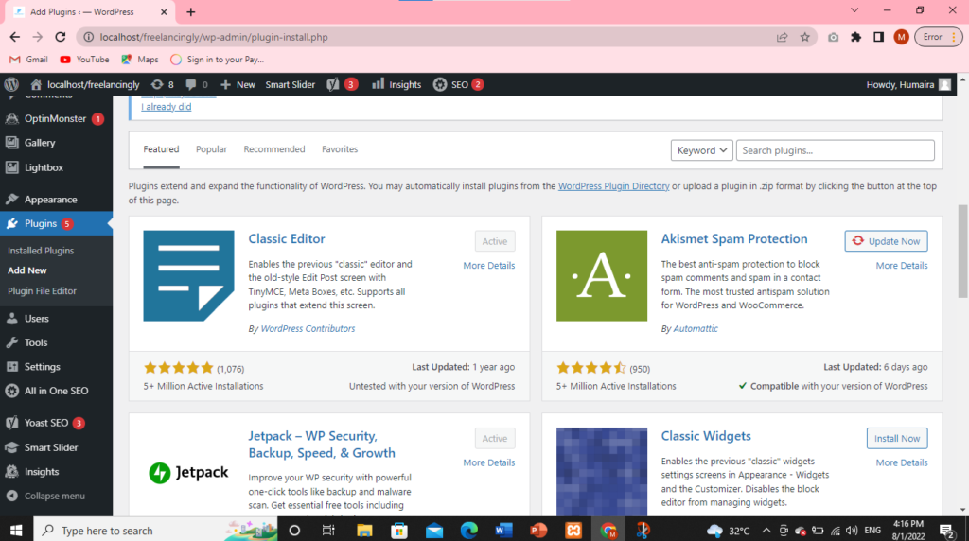Open a new browser tab
Viewport: 969px width, 541px height.
pos(191,11)
